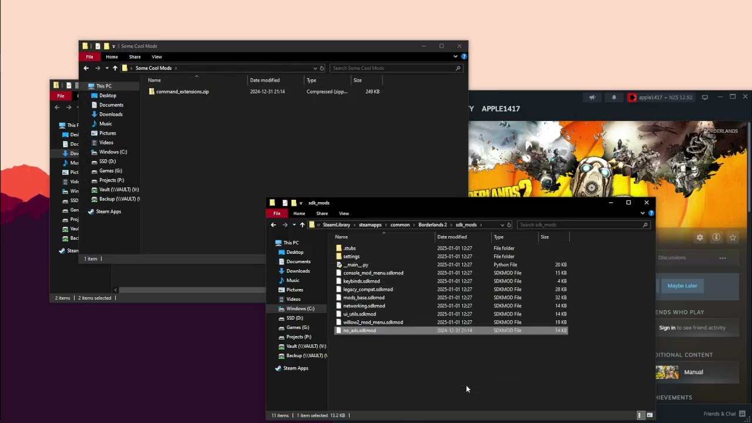
Task: Click the Maybe Later button in Steam
Action: pos(682,286)
